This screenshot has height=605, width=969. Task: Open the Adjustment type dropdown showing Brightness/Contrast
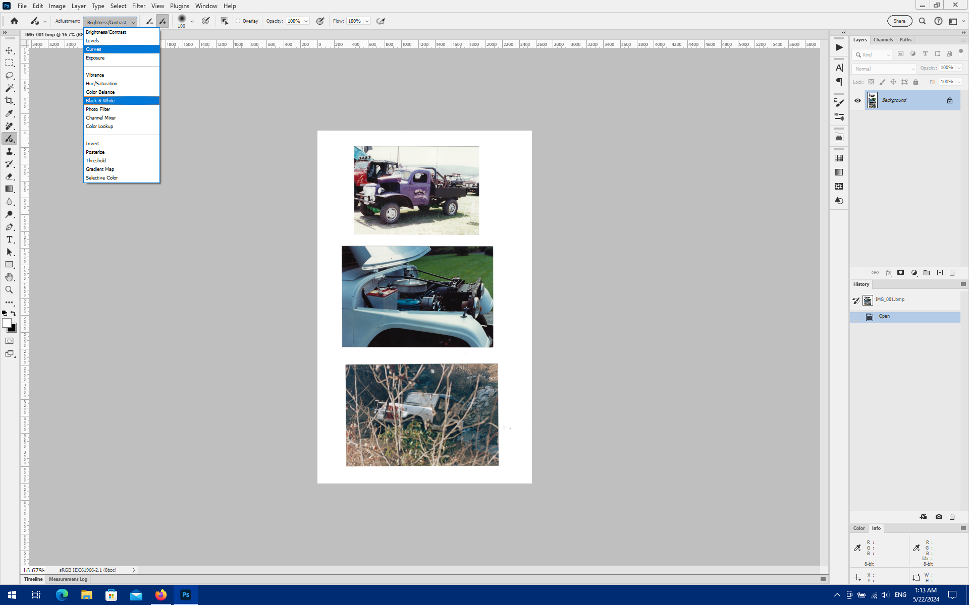coord(110,22)
